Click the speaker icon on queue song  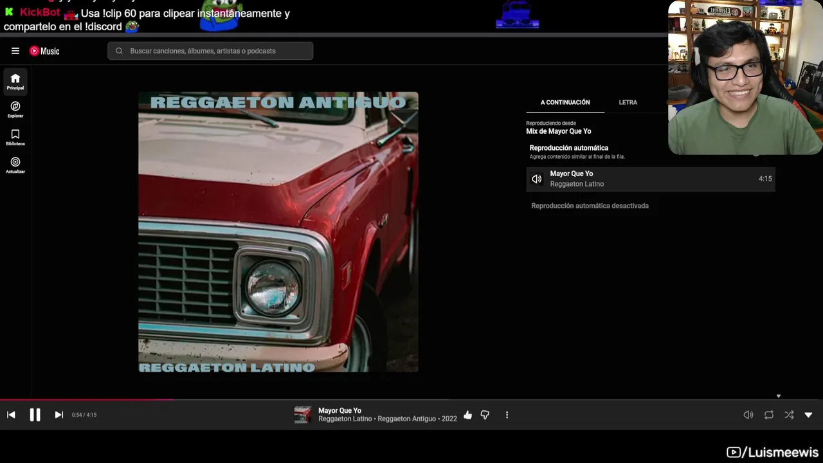[537, 179]
